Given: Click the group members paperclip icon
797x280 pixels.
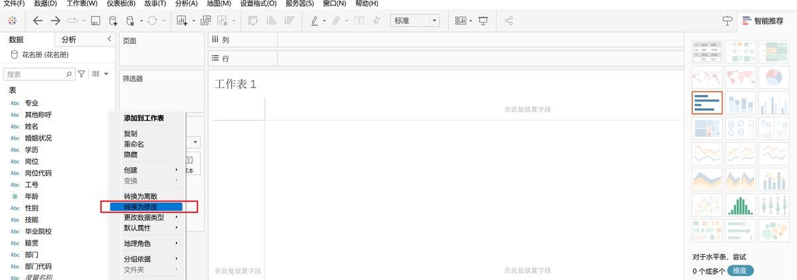Looking at the screenshot, I should coord(337,21).
